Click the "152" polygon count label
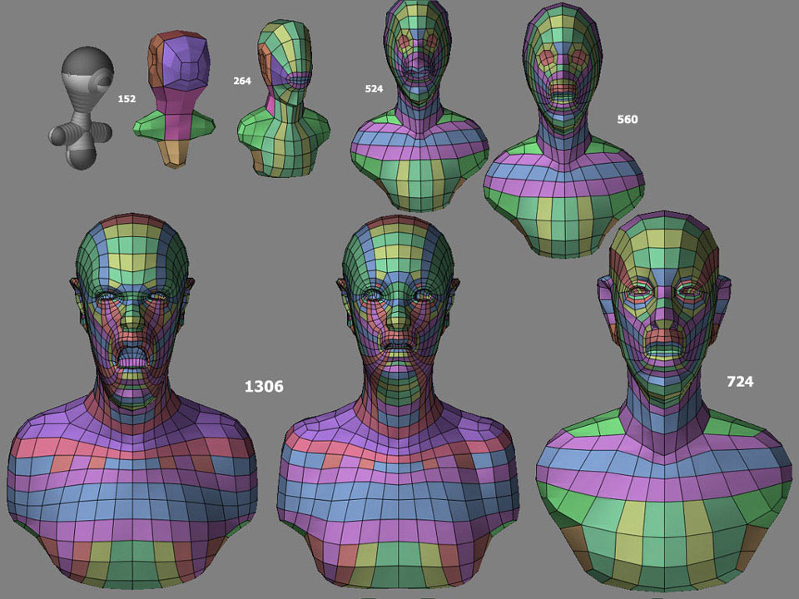 [x=127, y=99]
